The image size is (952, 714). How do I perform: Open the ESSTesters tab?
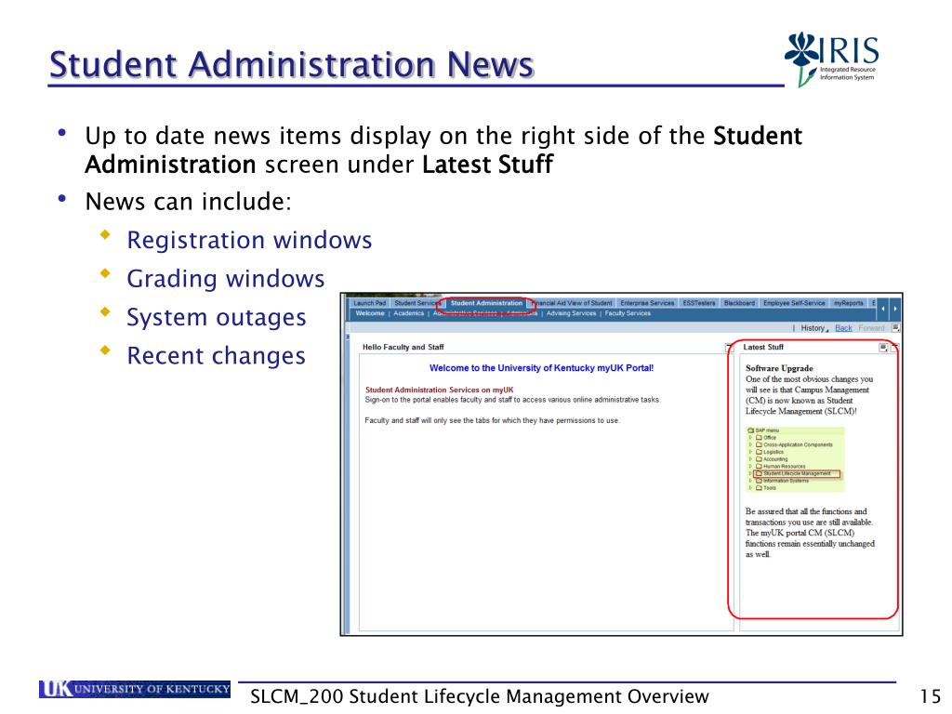click(x=699, y=303)
